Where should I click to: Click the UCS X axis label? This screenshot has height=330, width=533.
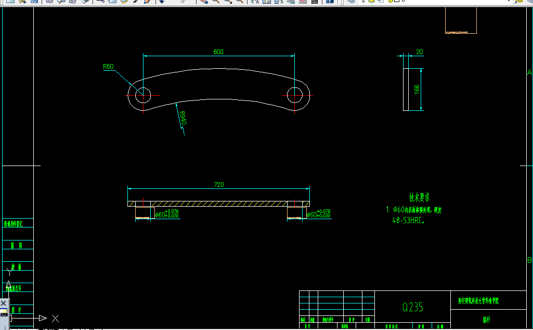(56, 319)
